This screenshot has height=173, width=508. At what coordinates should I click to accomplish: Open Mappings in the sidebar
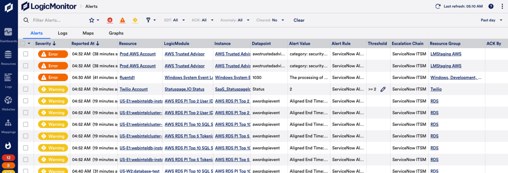[8, 125]
